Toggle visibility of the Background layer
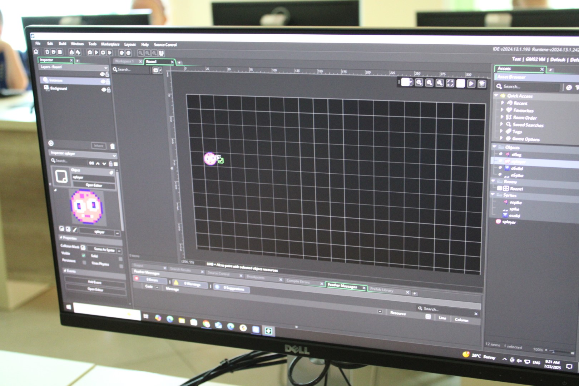The height and width of the screenshot is (386, 579). coord(104,90)
